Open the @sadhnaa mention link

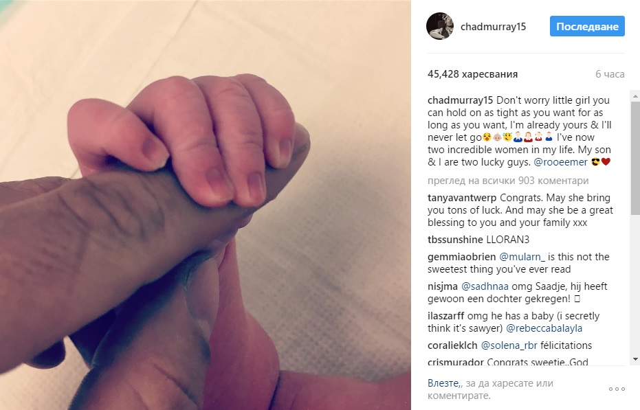485,286
